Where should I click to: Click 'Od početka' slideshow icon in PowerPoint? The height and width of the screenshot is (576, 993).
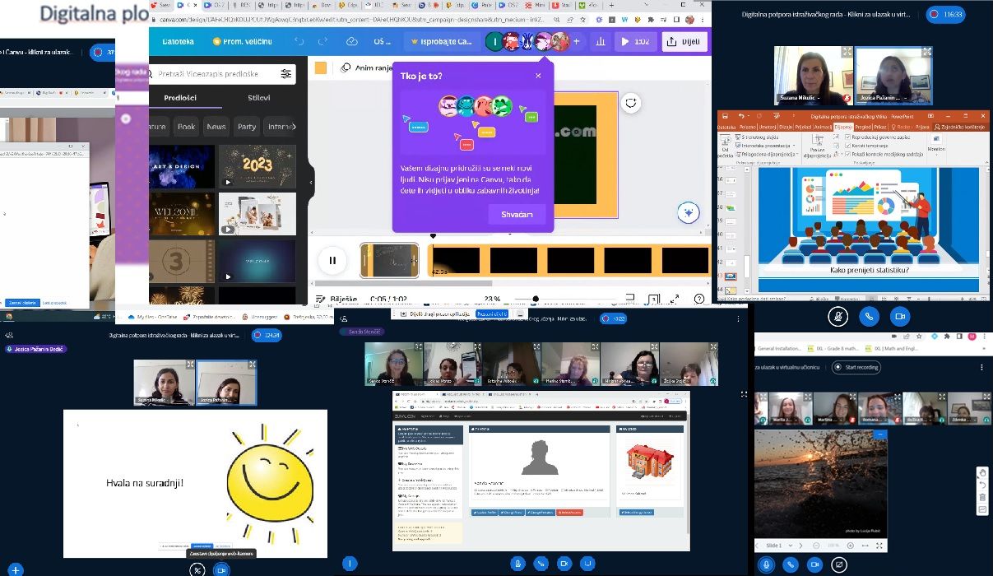pos(726,145)
